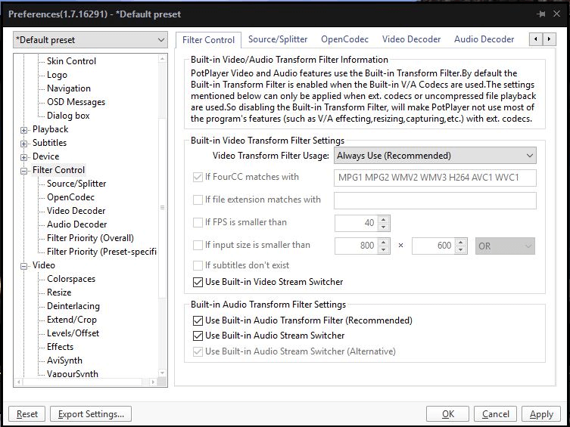Confirm with the OK button
This screenshot has width=570, height=427.
(x=448, y=414)
